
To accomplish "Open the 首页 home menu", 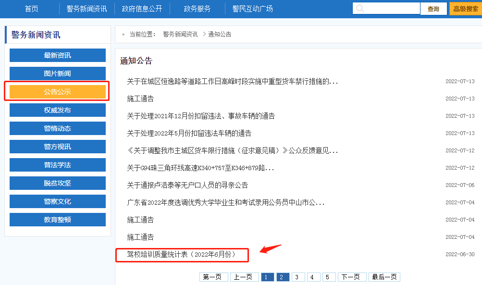I will [x=31, y=9].
